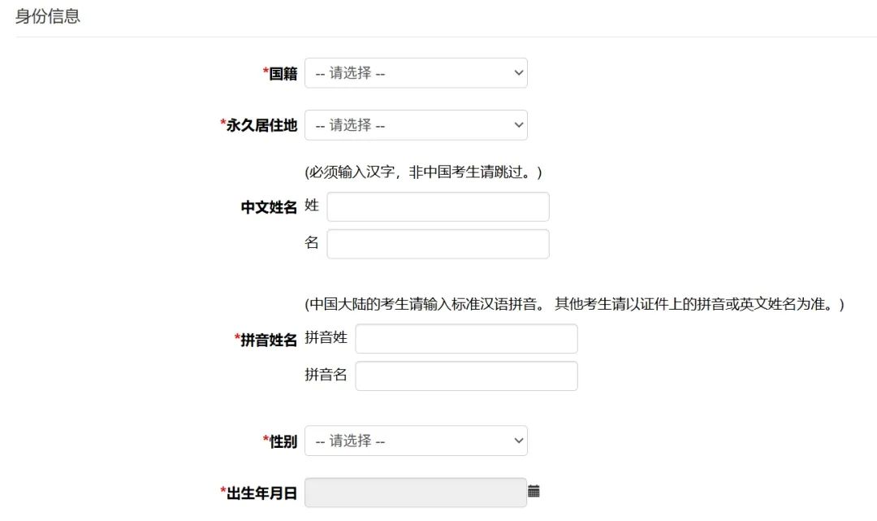Click the 姓 surname input box

coord(437,206)
